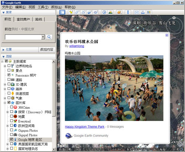Expand the 欧洲空间局 tree node
The image size is (185, 152).
7,126
